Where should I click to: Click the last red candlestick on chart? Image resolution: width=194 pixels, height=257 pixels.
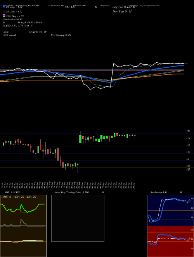(135, 136)
